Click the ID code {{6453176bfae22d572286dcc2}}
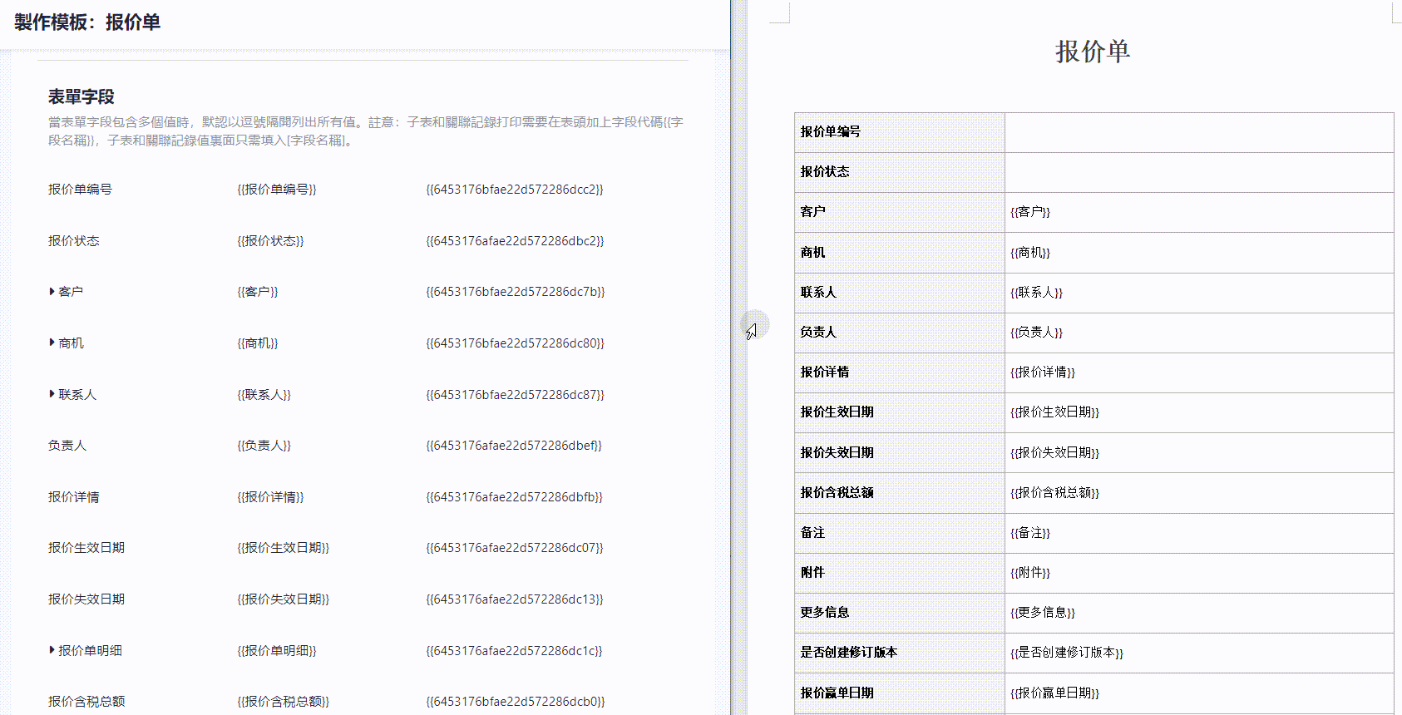Image resolution: width=1402 pixels, height=715 pixels. coord(515,190)
